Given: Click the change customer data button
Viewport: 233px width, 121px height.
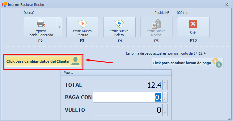Looking at the screenshot, I should (43, 61).
